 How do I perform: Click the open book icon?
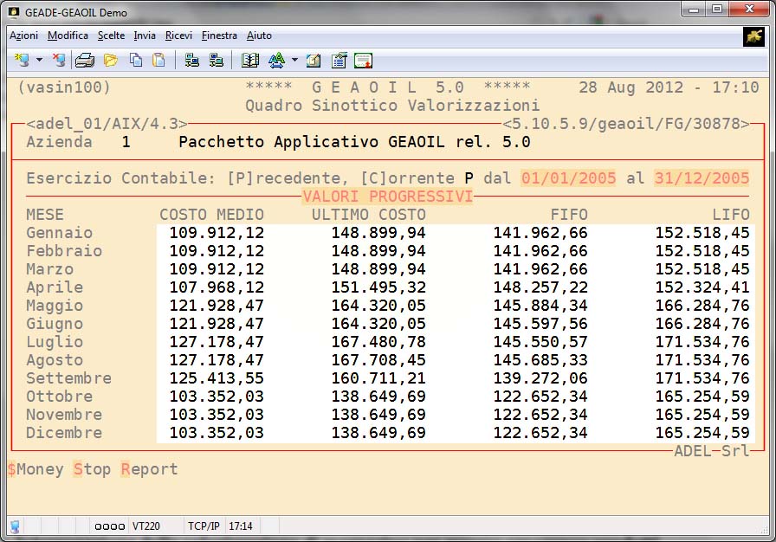click(250, 61)
